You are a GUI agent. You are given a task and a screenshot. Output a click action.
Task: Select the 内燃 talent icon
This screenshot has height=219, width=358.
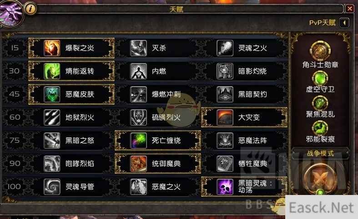click(x=138, y=71)
